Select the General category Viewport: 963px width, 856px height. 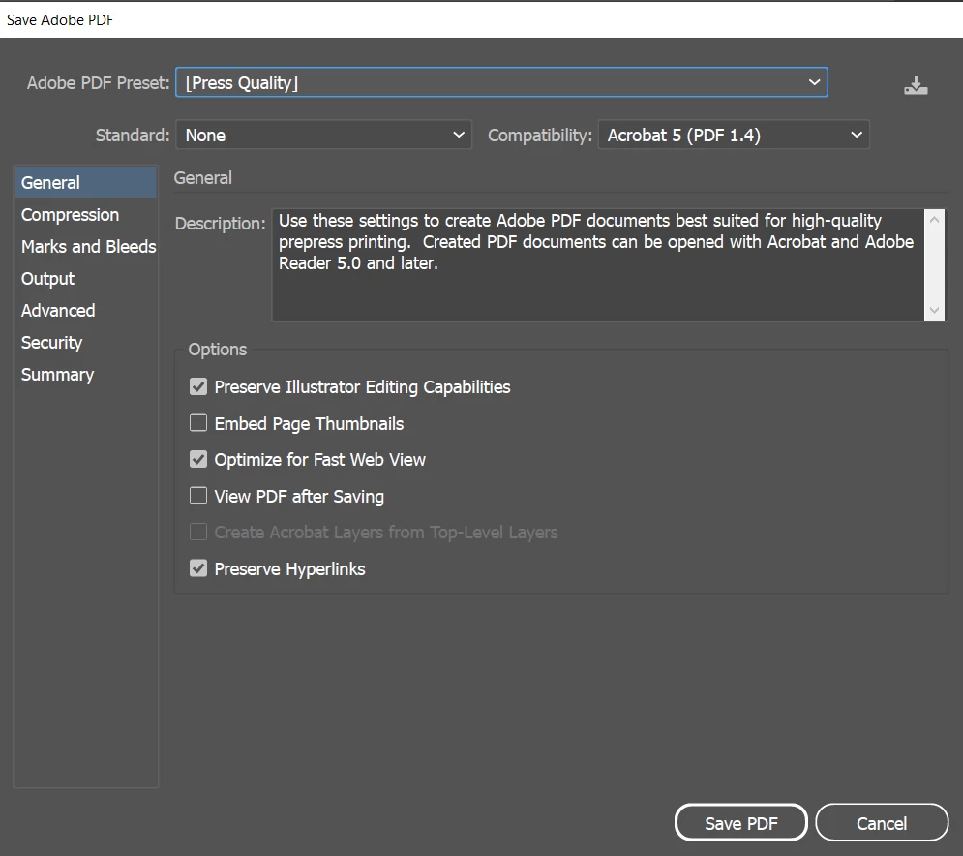click(86, 182)
